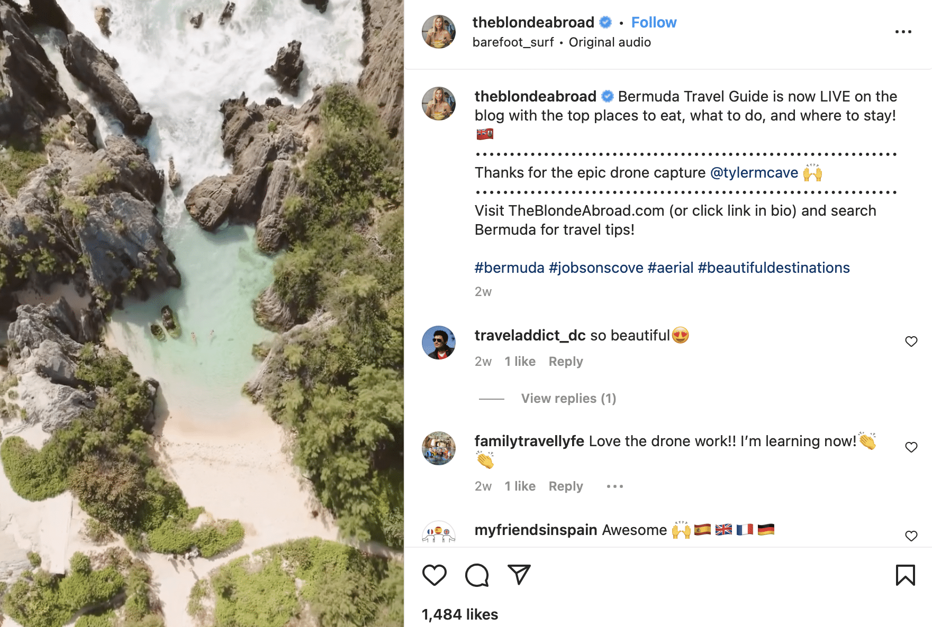932x627 pixels.
Task: Open the Original audio link
Action: pos(610,42)
